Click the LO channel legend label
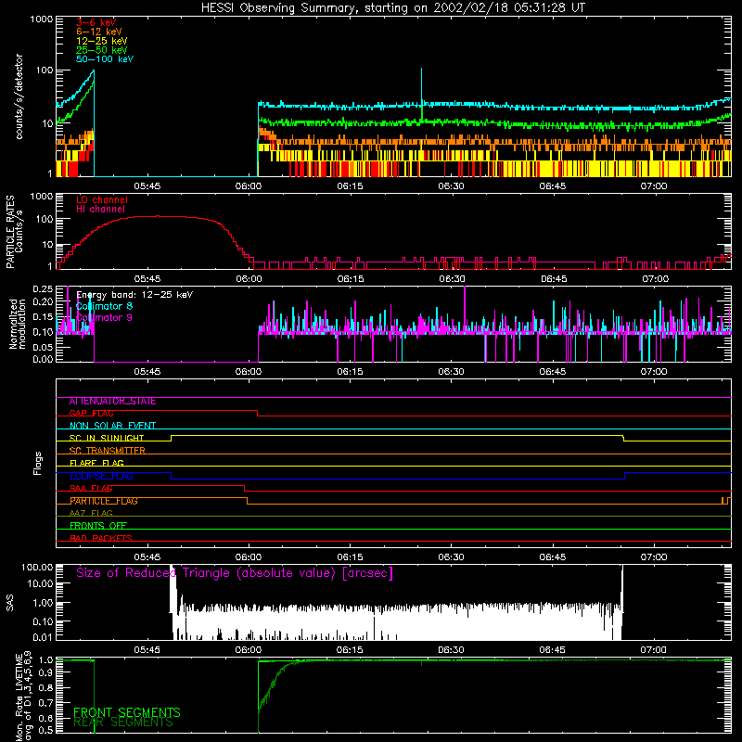The height and width of the screenshot is (742, 742). point(102,199)
